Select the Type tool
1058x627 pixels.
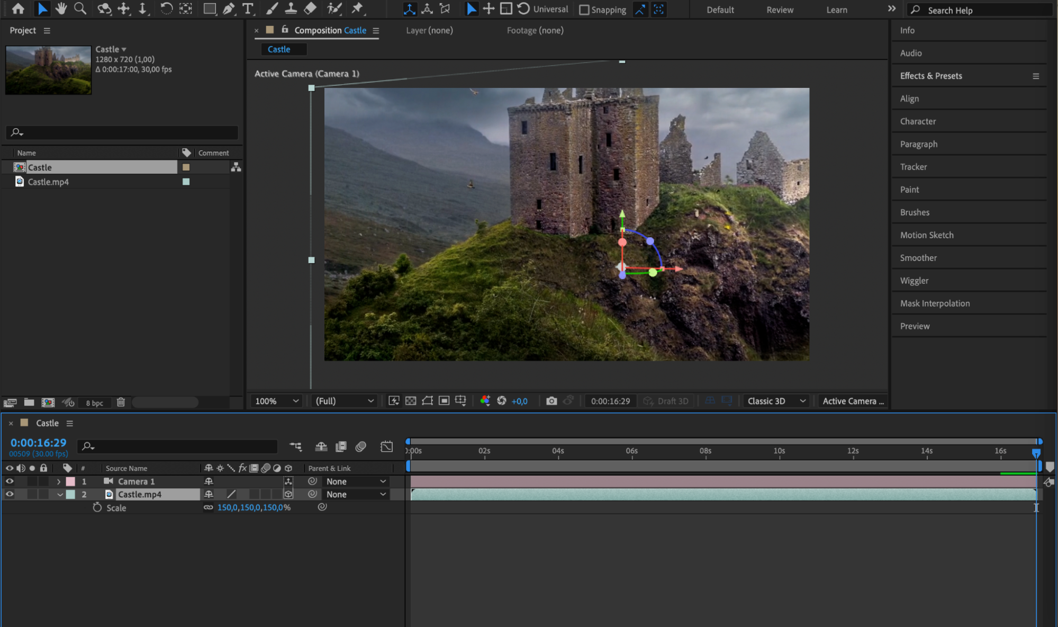(247, 8)
